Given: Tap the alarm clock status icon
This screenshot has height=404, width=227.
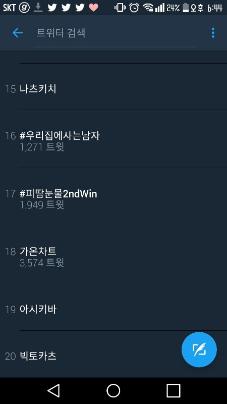Looking at the screenshot, I should [134, 8].
